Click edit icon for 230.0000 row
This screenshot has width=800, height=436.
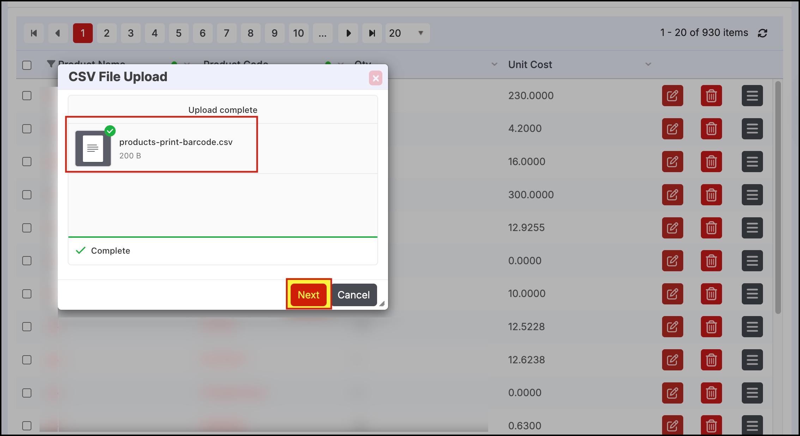tap(672, 96)
